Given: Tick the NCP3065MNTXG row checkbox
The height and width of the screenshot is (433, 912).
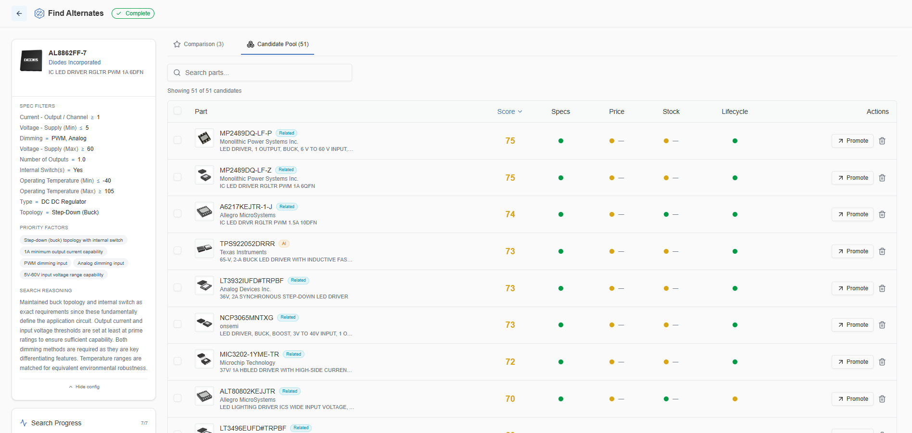Looking at the screenshot, I should pyautogui.click(x=177, y=324).
